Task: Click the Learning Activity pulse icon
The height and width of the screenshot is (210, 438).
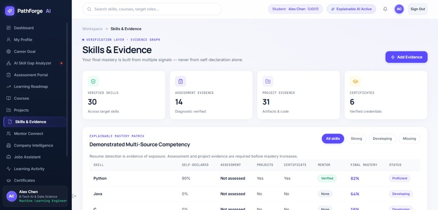Action: (8, 169)
